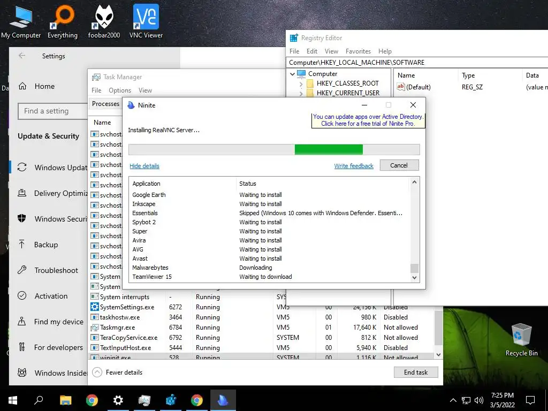
Task: Cancel the Ninite installation
Action: pyautogui.click(x=399, y=165)
